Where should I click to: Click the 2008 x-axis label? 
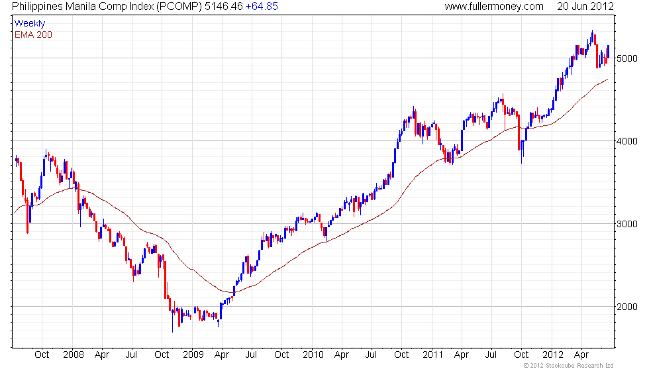point(74,355)
